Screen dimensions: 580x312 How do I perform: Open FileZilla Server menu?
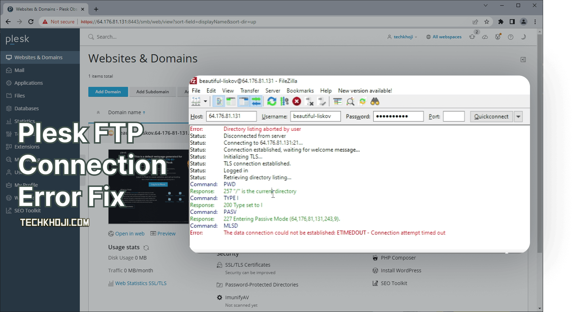pyautogui.click(x=273, y=91)
